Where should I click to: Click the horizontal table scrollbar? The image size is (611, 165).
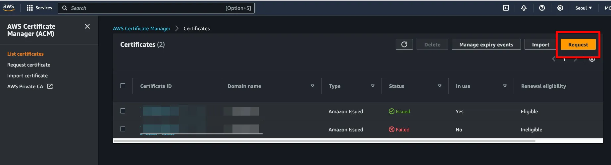tap(325, 141)
